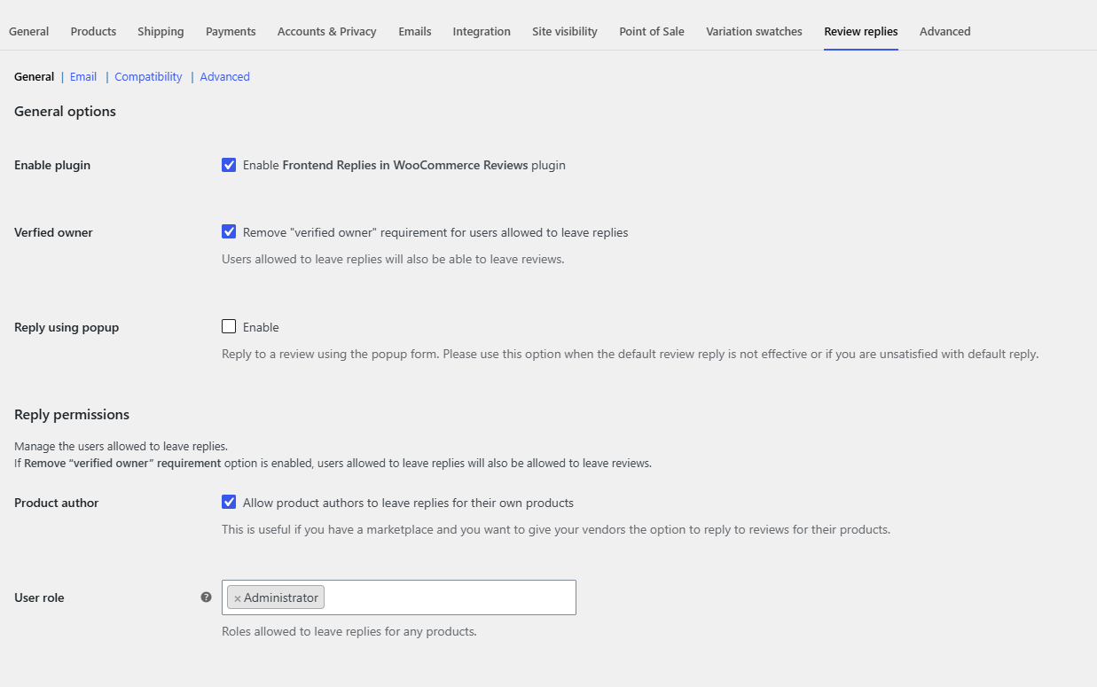The image size is (1097, 687).
Task: Open the General settings tab
Action: click(29, 31)
